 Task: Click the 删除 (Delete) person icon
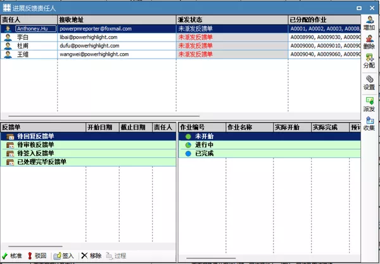tap(370, 39)
